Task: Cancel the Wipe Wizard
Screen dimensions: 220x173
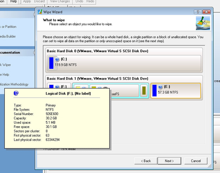Action: click(x=196, y=161)
